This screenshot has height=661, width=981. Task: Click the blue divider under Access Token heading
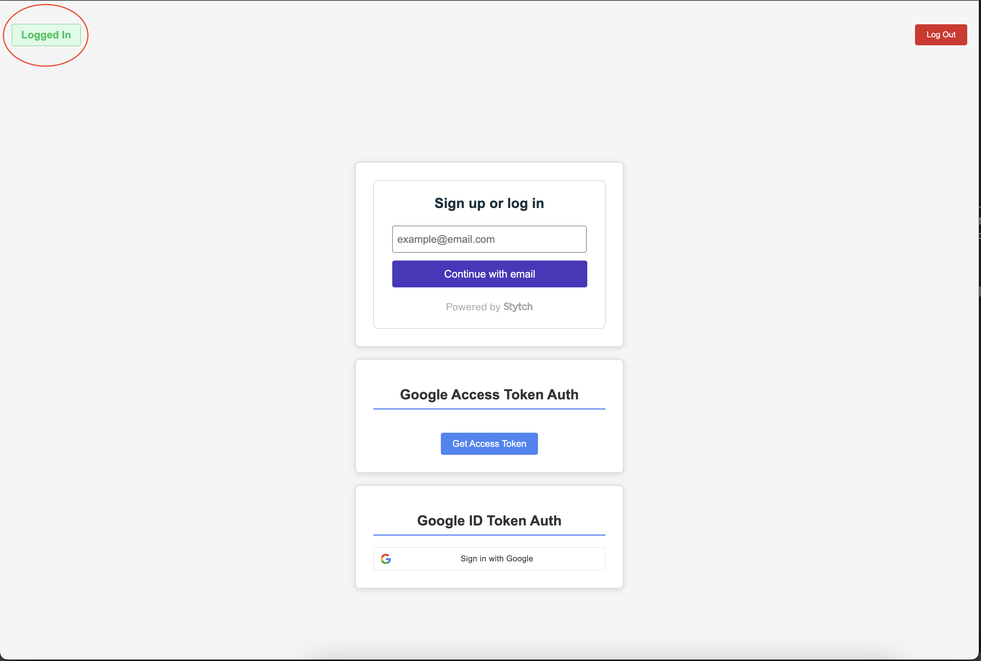(489, 408)
